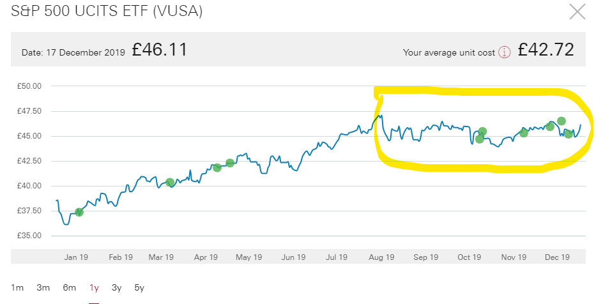Show the 6m price history
Image resolution: width=603 pixels, height=304 pixels.
coord(69,287)
